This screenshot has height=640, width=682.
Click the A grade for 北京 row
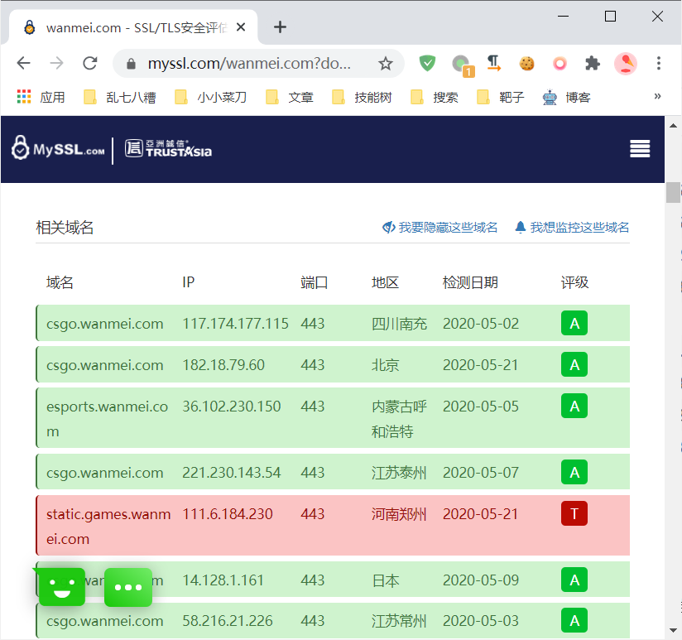(574, 364)
